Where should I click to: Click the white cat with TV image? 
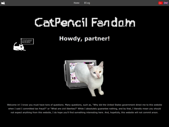coord(84,78)
